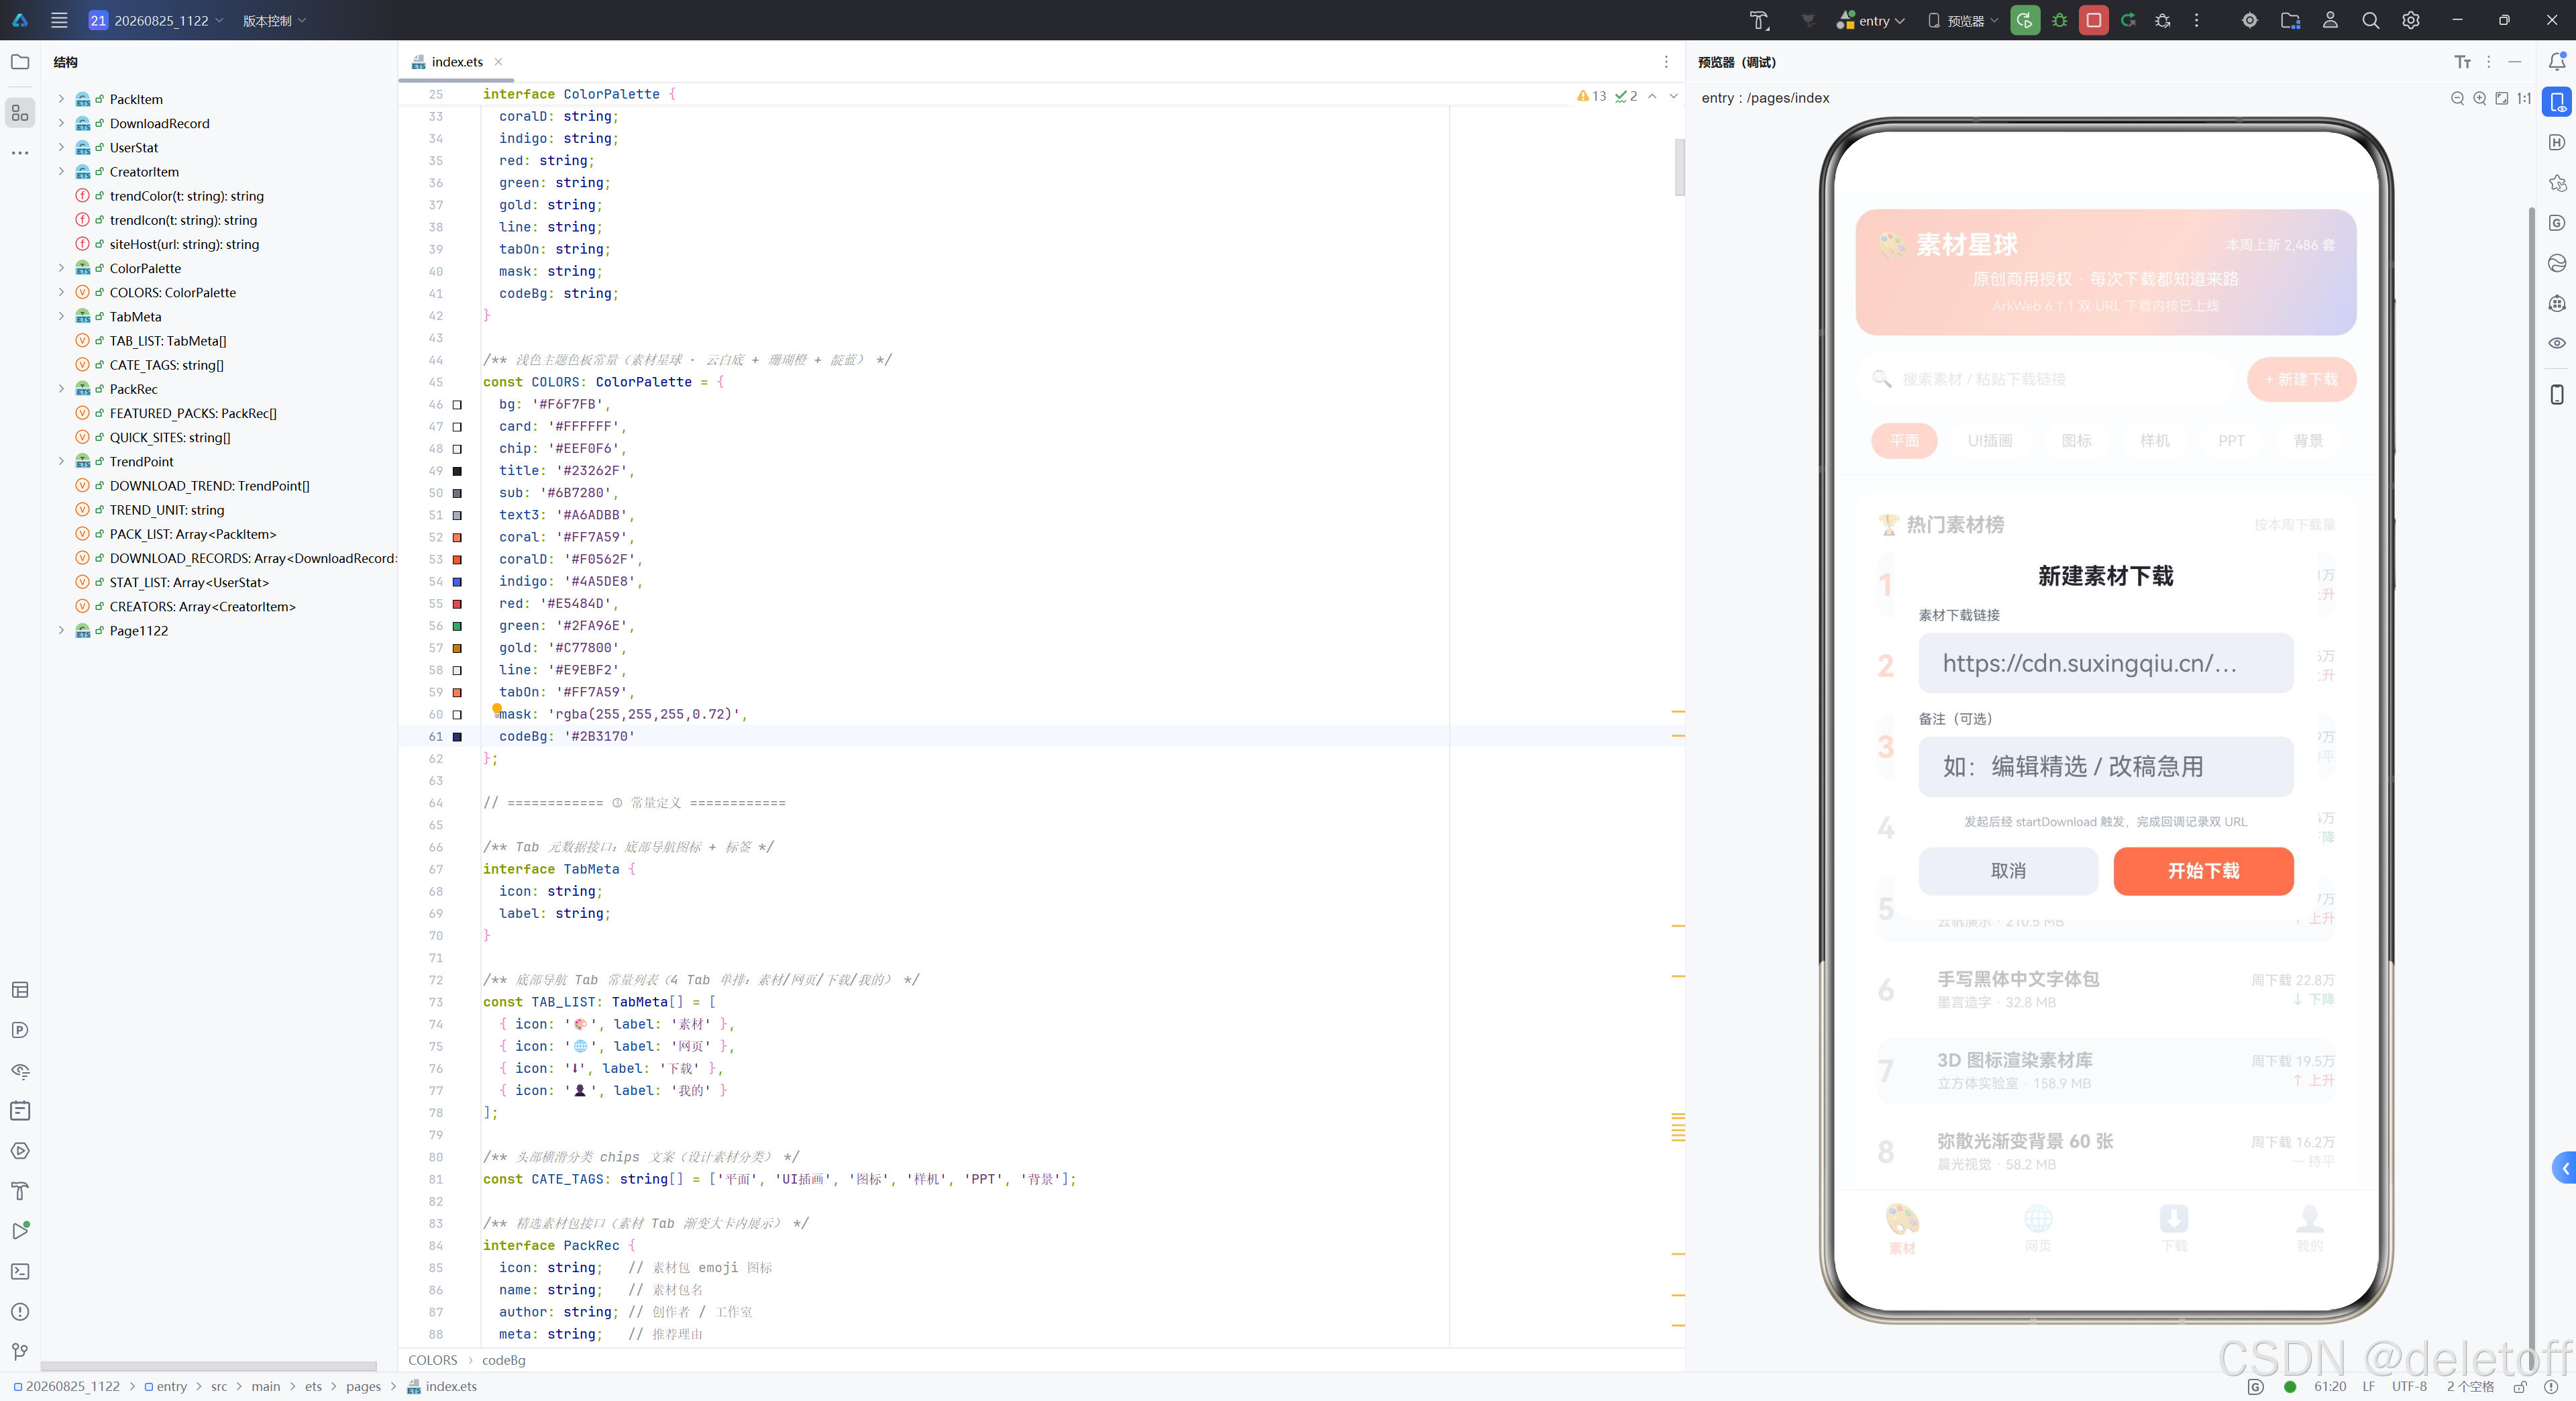This screenshot has height=1401, width=2576.
Task: Toggle the eye inspector icon on right sidebar
Action: [x=2557, y=343]
